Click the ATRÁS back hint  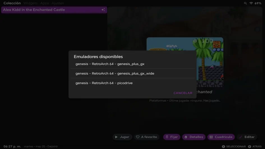tap(255, 146)
